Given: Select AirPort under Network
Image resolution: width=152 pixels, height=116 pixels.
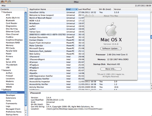Looking at the screenshot, I should click(9, 73).
